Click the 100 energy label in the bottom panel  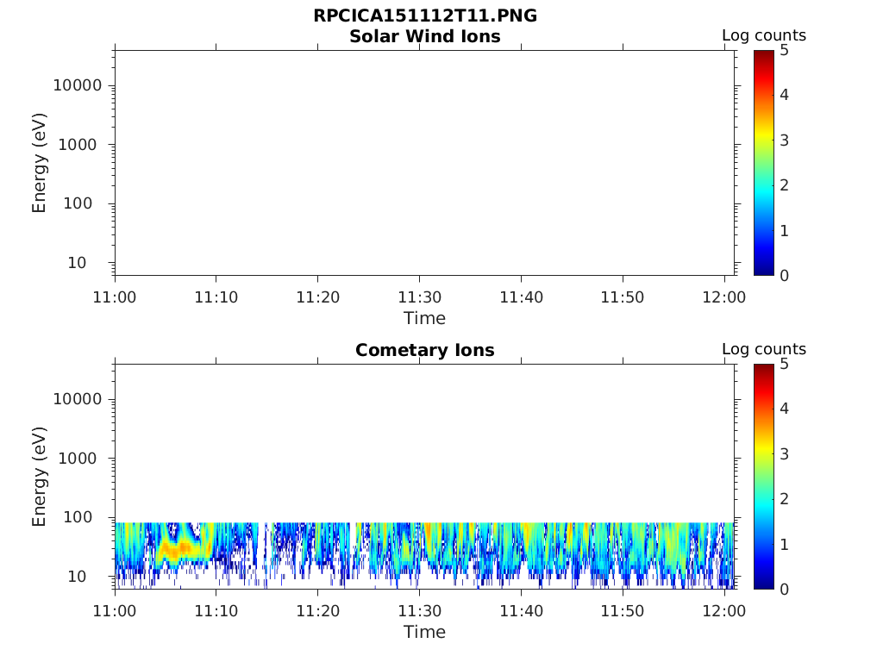pos(78,517)
